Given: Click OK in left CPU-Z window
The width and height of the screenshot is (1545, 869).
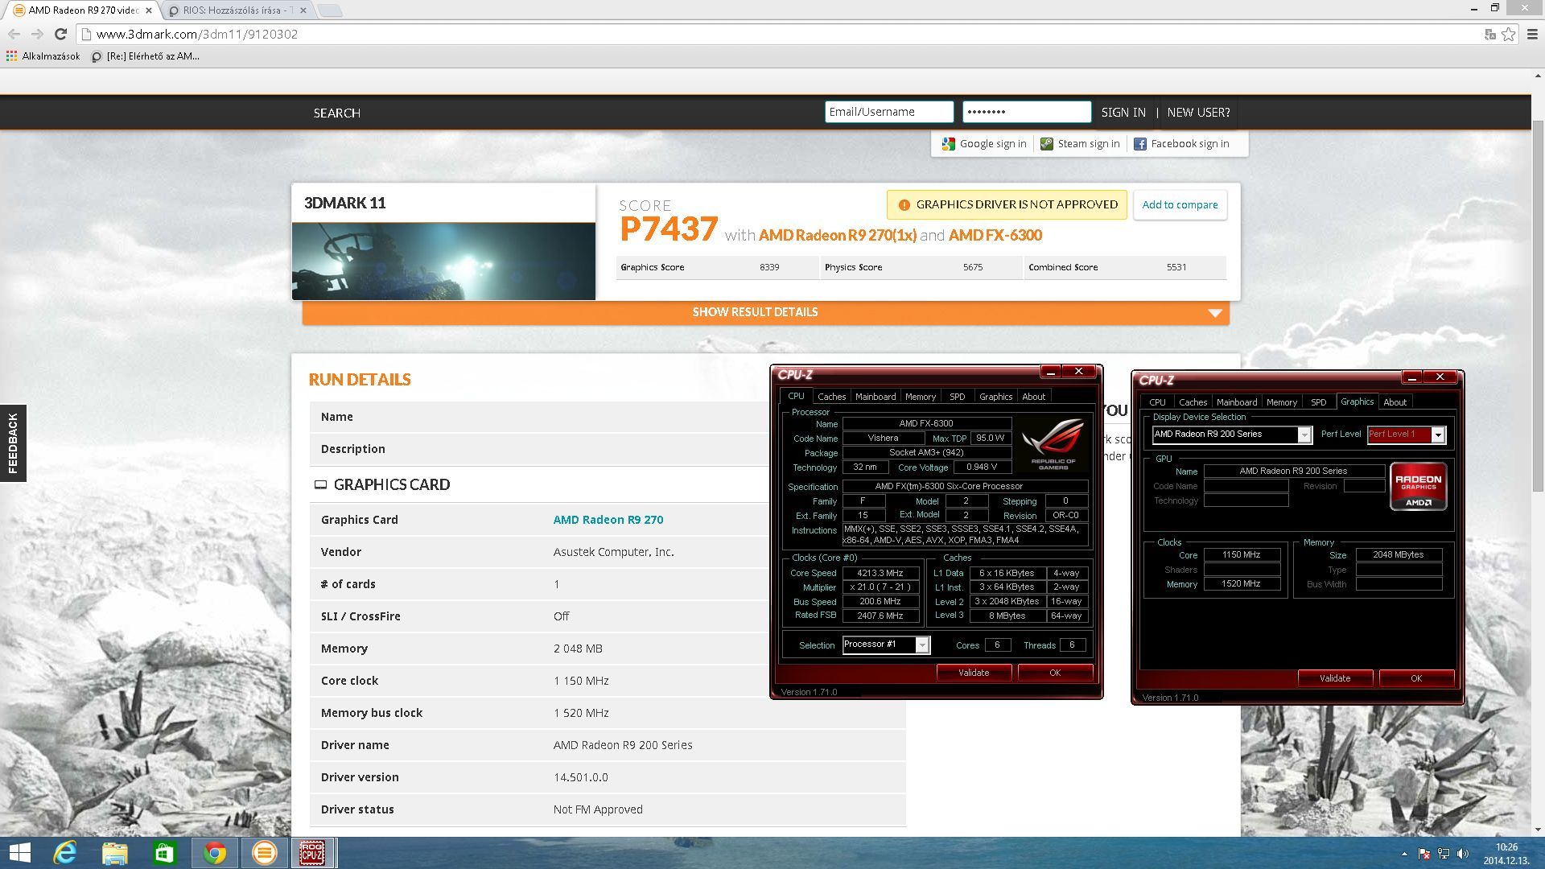Looking at the screenshot, I should click(1055, 673).
